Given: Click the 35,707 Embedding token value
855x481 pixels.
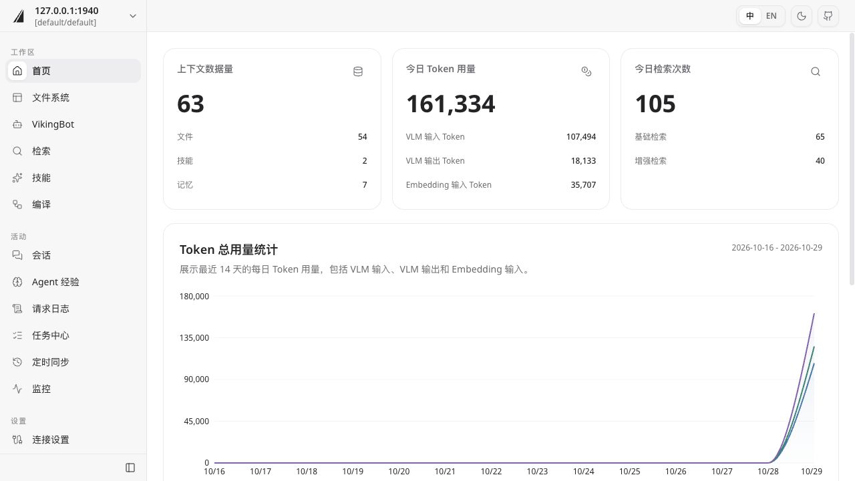Looking at the screenshot, I should (583, 185).
